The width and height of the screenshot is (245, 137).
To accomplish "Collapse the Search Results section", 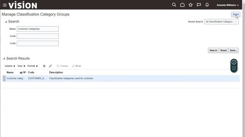I will pyautogui.click(x=4, y=59).
